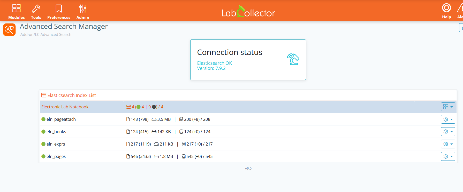This screenshot has width=463, height=192.
Task: Open the Electronic Lab Notebook grid actions dropdown
Action: coord(448,107)
